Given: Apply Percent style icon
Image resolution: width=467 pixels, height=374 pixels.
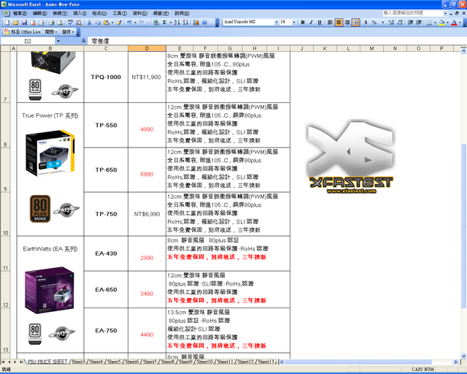Looking at the screenshot, I should click(374, 23).
